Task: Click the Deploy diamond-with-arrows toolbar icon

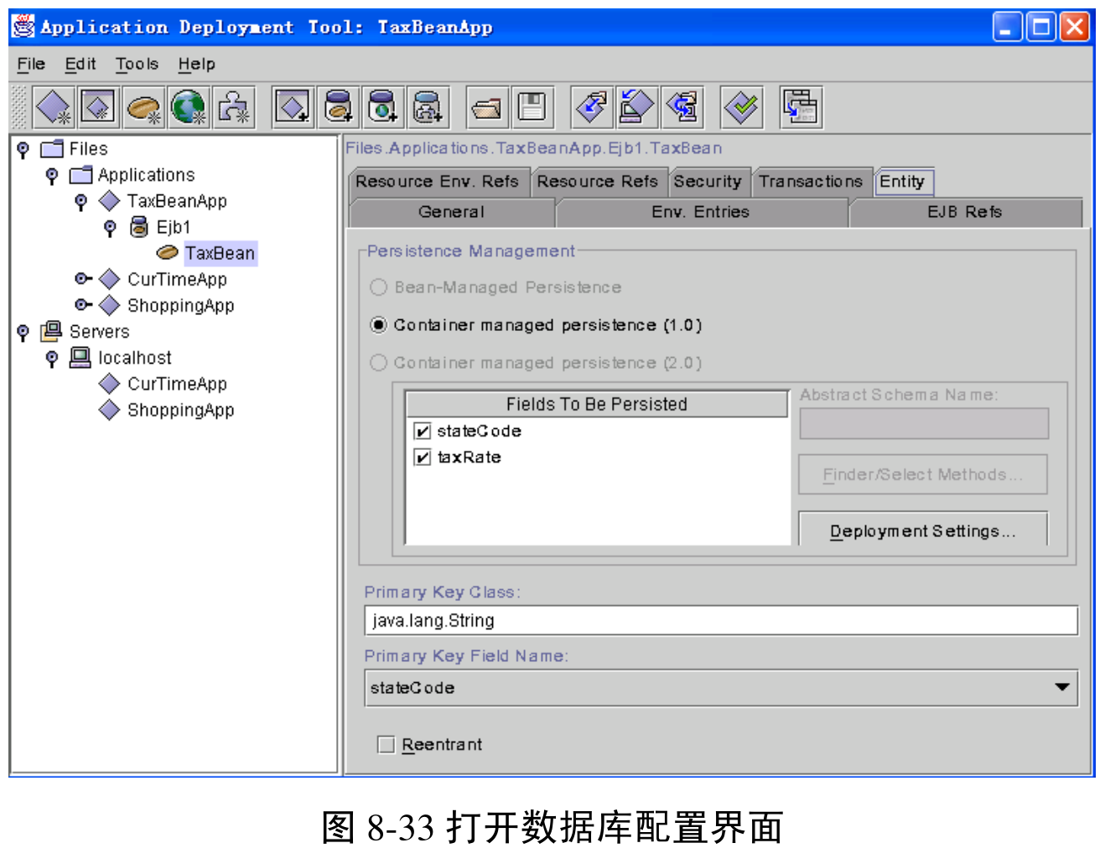Action: (x=592, y=107)
